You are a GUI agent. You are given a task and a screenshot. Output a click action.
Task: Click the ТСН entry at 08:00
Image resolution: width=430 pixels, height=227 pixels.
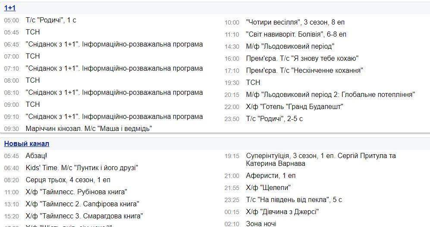pyautogui.click(x=33, y=80)
